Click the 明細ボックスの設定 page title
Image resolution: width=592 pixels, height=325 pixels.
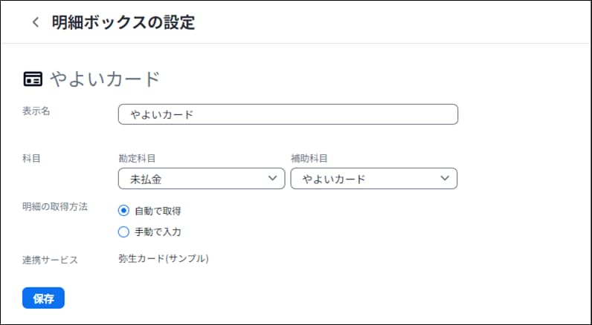(x=123, y=22)
